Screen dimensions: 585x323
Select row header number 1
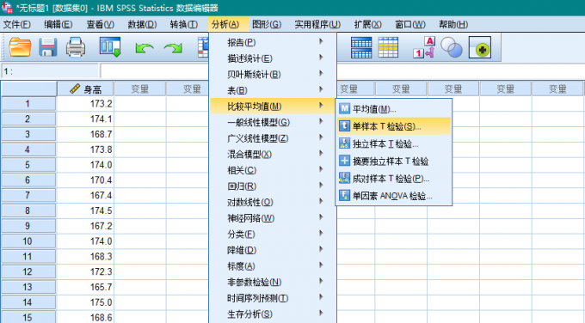click(x=28, y=104)
